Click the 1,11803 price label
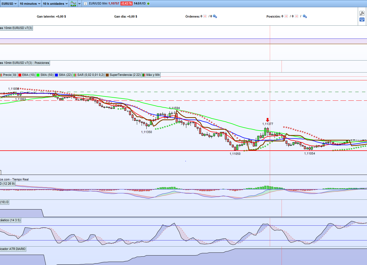 [21, 99]
